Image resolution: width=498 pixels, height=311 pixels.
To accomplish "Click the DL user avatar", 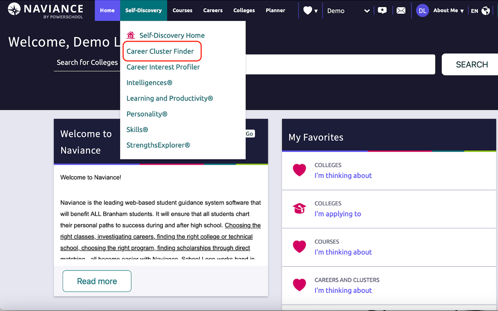I will (422, 11).
